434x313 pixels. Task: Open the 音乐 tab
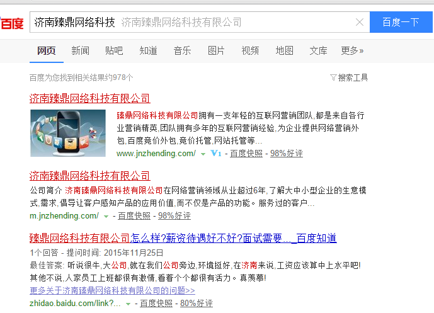tap(182, 50)
